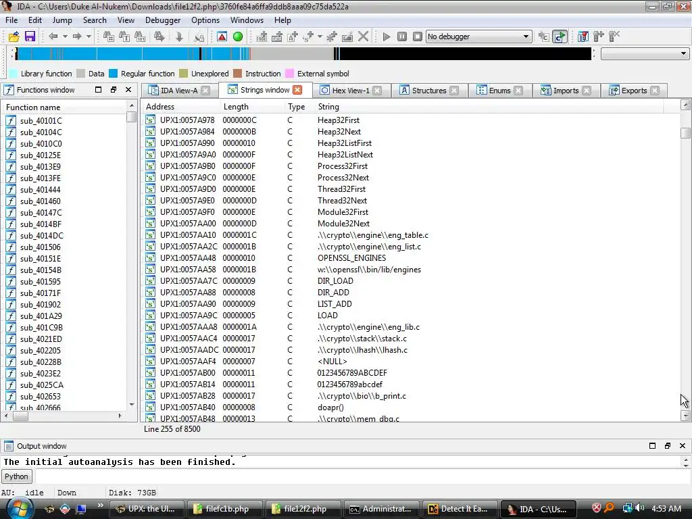Click the binary sequence search icon
Viewport: 692px width, 519px height.
pos(139,36)
